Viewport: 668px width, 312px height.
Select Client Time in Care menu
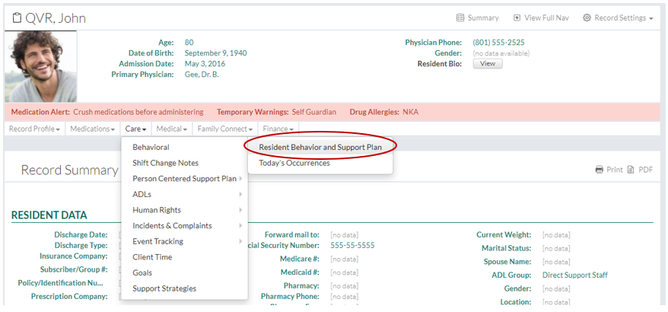pyautogui.click(x=152, y=257)
